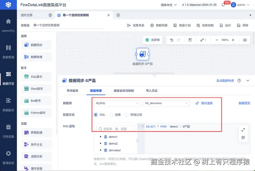Click the fit-to-canvas icon in the toolbar
Screen dimensions: 255x171
pyautogui.click(x=190, y=40)
